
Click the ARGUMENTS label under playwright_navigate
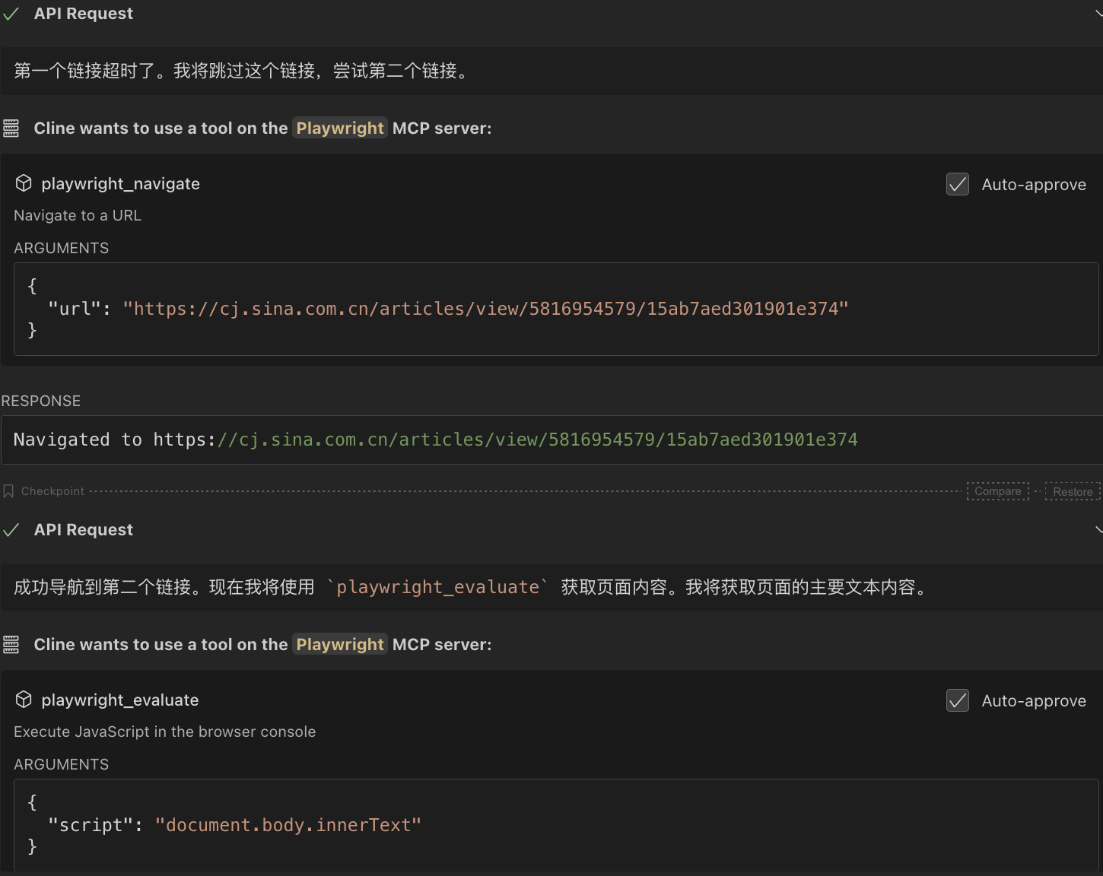[x=61, y=248]
